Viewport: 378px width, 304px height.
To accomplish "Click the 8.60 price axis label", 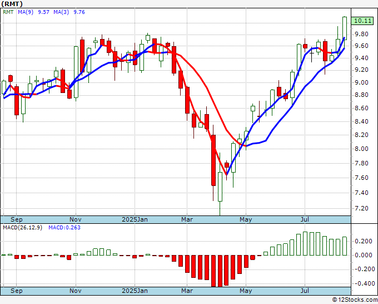I will tap(362, 108).
